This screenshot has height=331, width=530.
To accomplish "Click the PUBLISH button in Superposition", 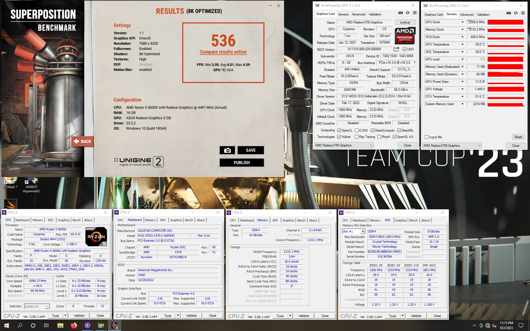I will coord(242,162).
